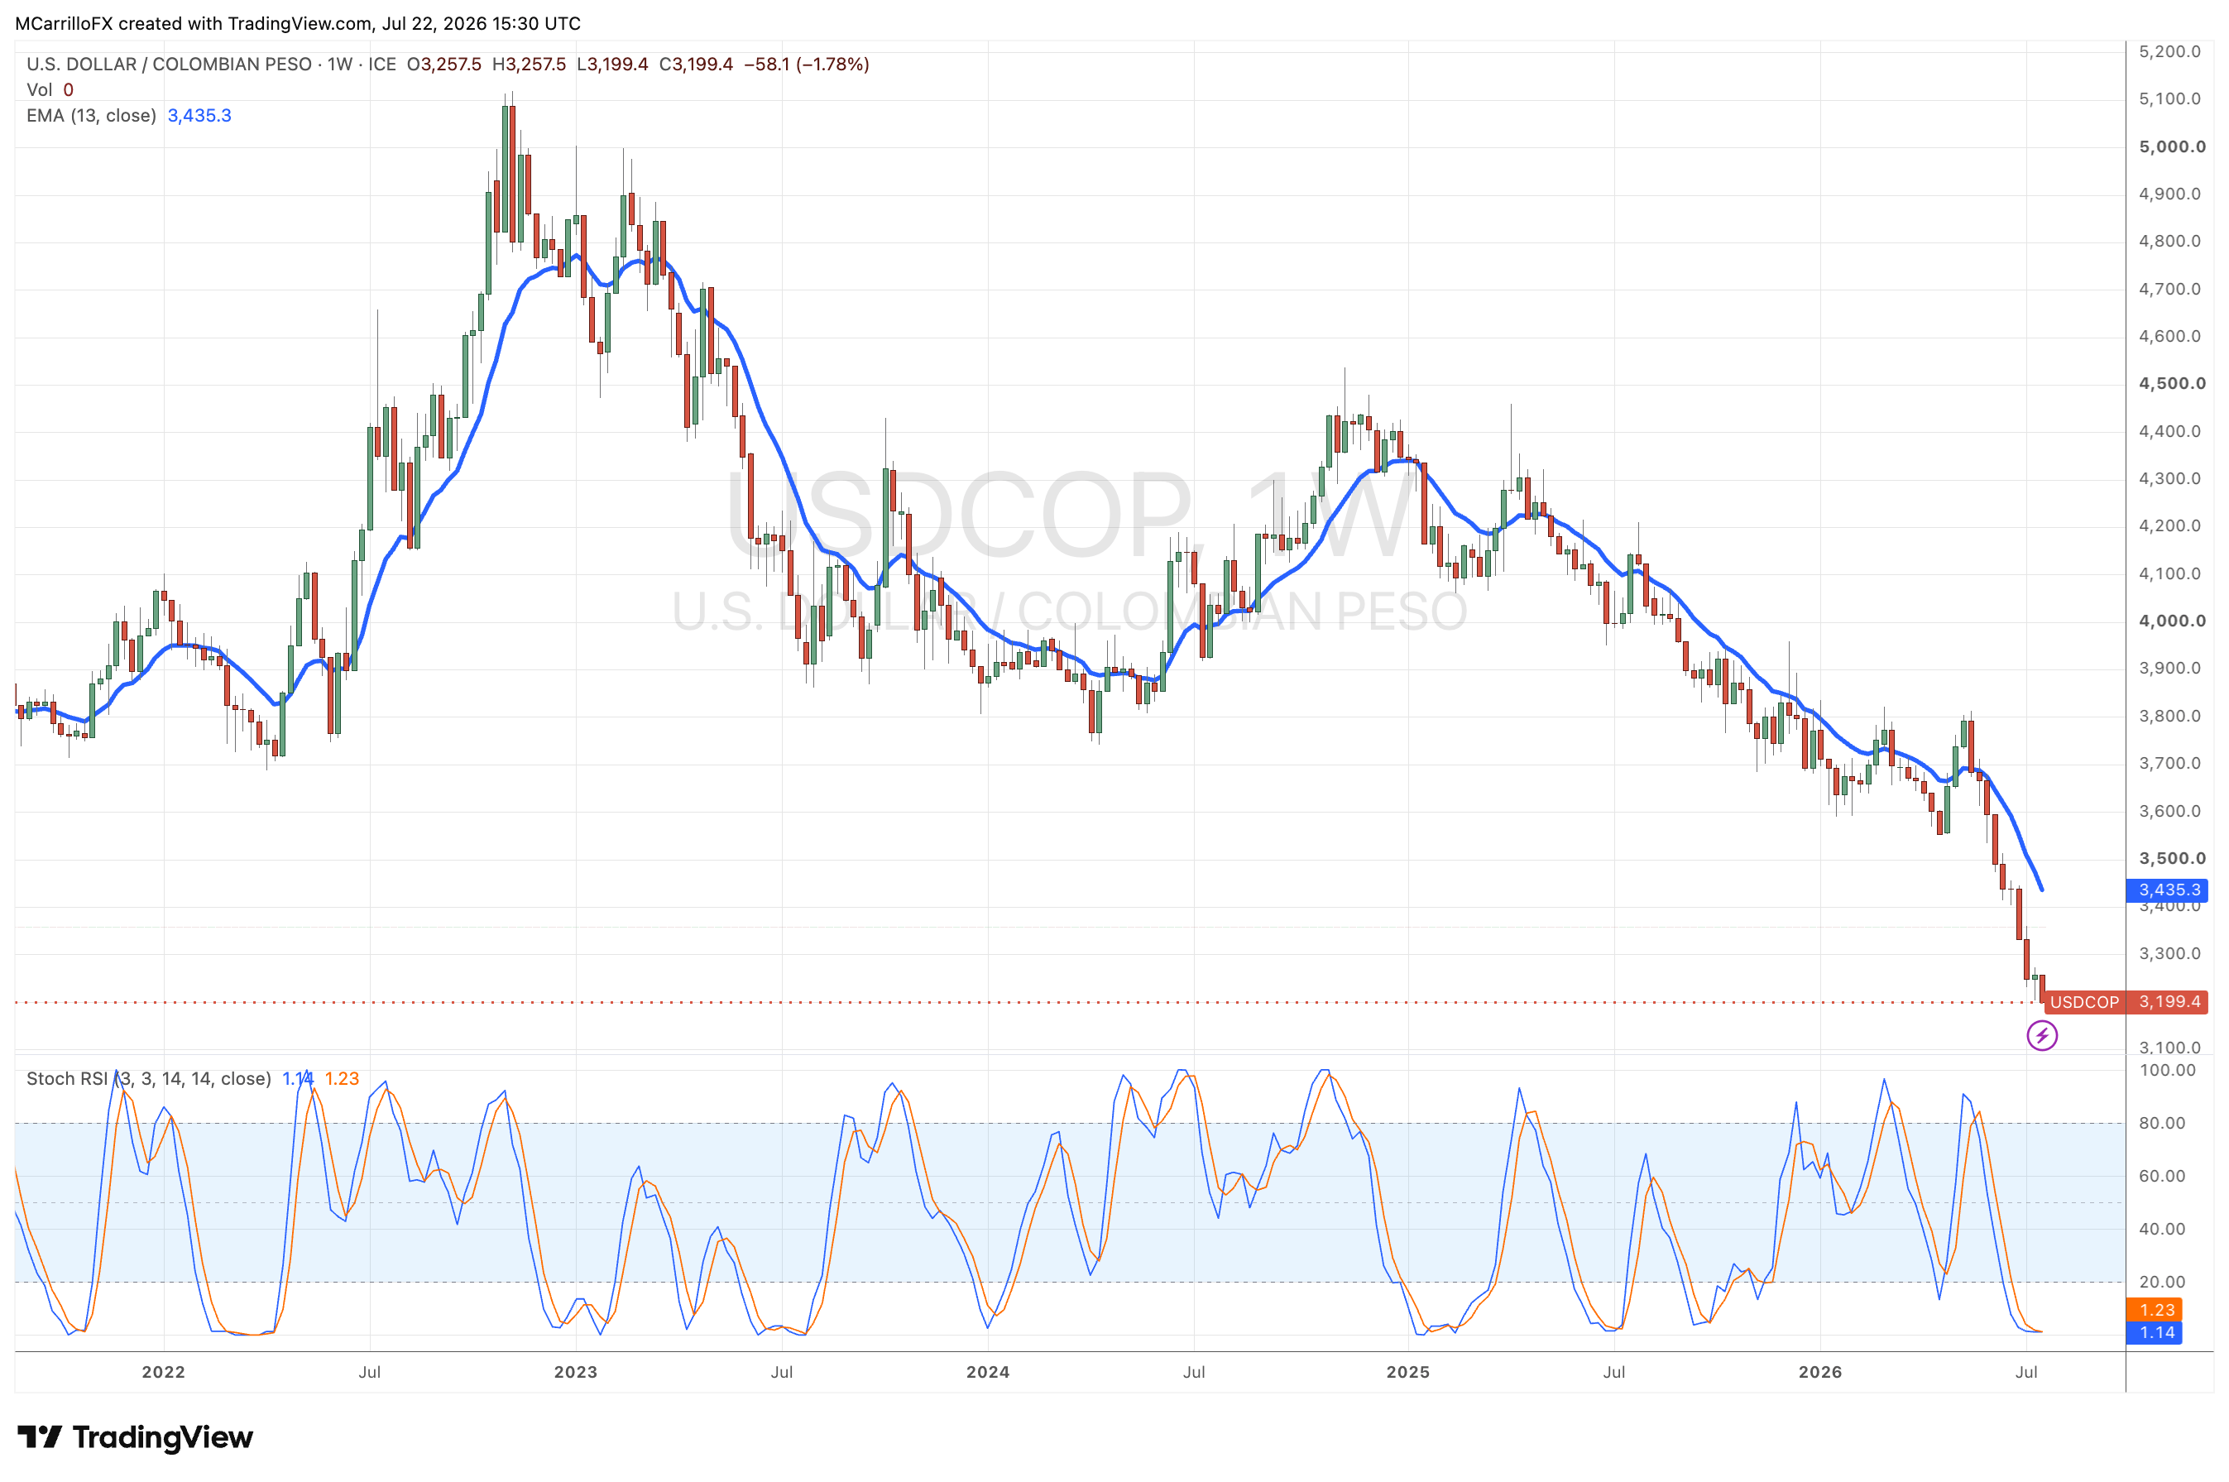2229x1482 pixels.
Task: Click the 5,200.0 price axis label
Action: click(2169, 51)
